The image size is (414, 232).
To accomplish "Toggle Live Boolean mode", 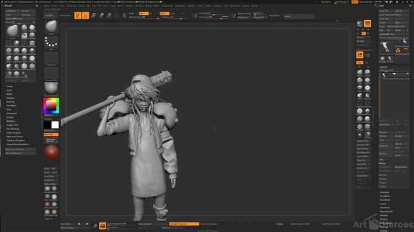I will [x=65, y=15].
